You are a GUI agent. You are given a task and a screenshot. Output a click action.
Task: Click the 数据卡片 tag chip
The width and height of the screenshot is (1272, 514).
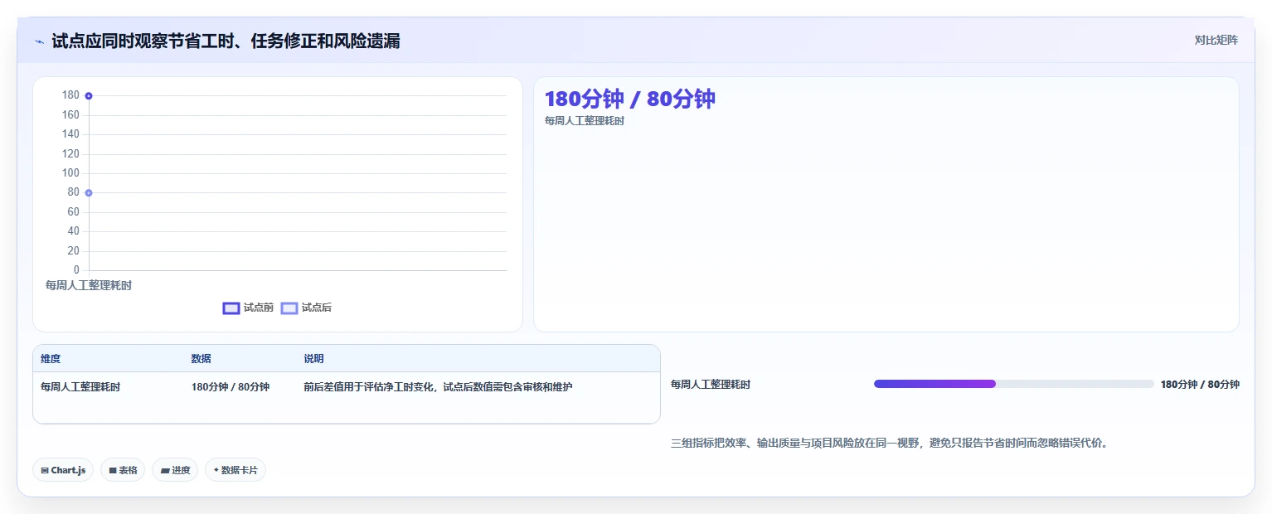[x=235, y=470]
